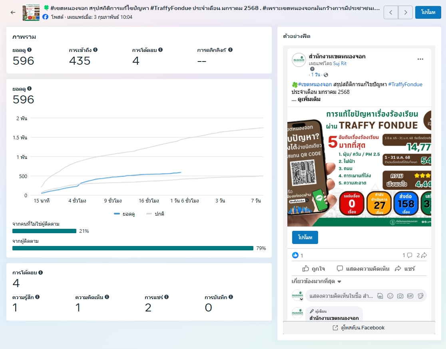Screen dimensions: 446x349
Task: Show info for การเข้าถึง metric
Action: pos(95,50)
